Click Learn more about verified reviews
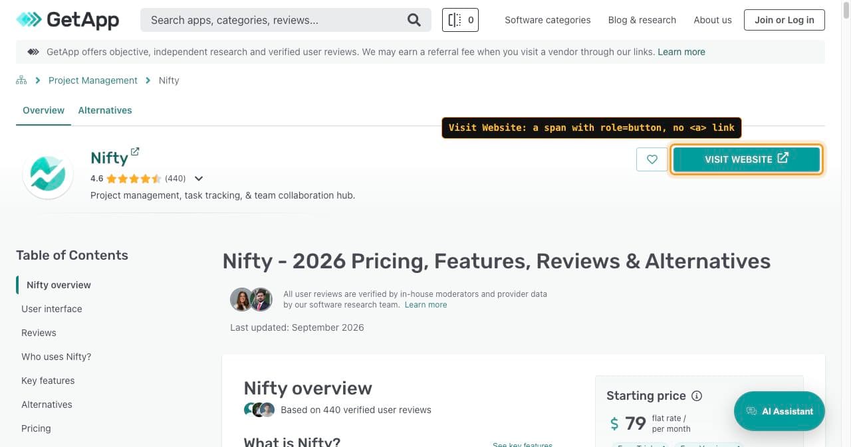Screen dimensions: 851x447 425,305
